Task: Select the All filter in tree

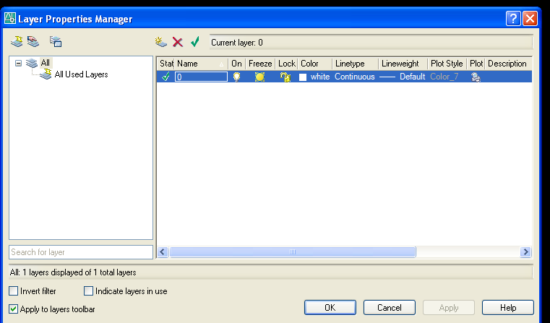Action: 46,63
